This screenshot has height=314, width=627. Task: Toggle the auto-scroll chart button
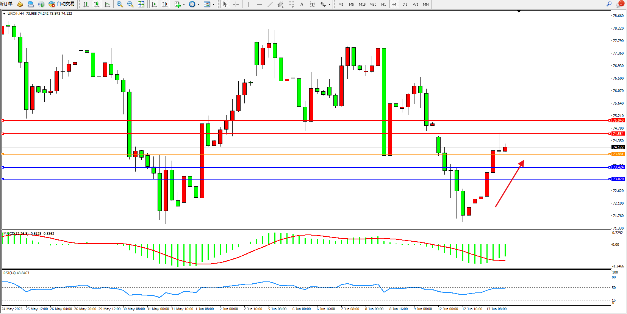[x=154, y=4]
